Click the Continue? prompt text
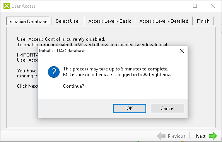The width and height of the screenshot is (222, 142). tap(73, 86)
